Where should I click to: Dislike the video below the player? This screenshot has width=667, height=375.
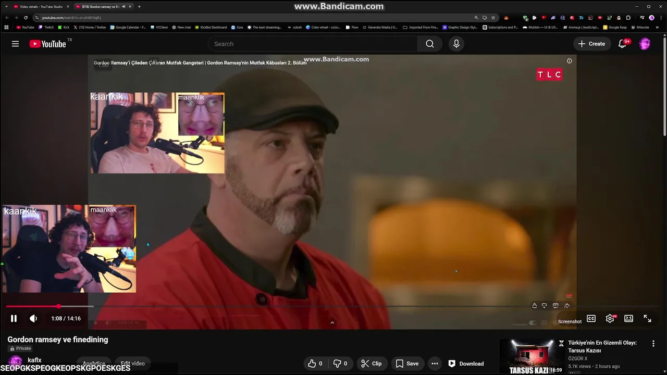point(340,364)
